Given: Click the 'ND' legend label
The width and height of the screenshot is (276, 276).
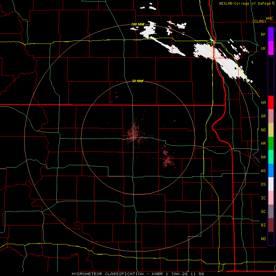Looking at the screenshot, I should point(263,239).
